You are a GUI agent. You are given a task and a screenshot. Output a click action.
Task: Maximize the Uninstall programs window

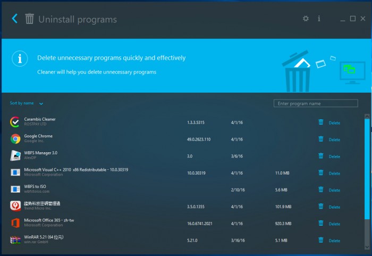[x=352, y=19]
